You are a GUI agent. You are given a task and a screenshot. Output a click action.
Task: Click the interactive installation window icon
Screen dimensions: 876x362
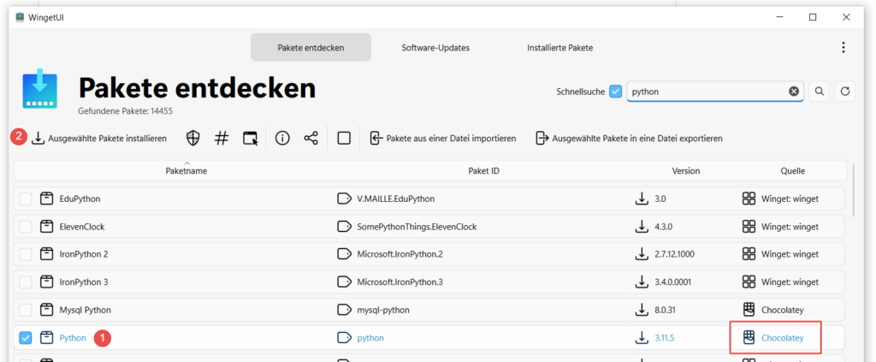click(x=251, y=138)
